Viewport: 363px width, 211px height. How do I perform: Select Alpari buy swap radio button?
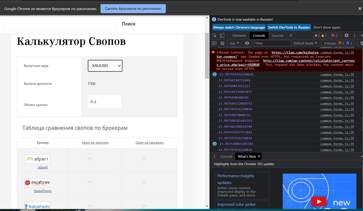(x=90, y=159)
